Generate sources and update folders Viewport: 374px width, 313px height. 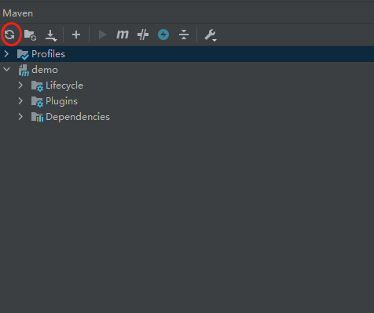click(x=30, y=35)
